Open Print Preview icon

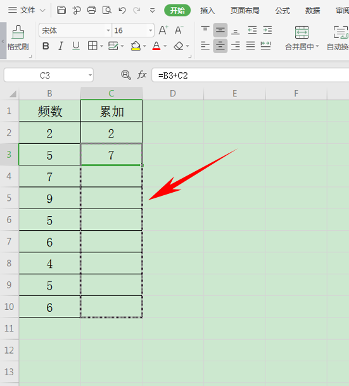pyautogui.click(x=107, y=10)
